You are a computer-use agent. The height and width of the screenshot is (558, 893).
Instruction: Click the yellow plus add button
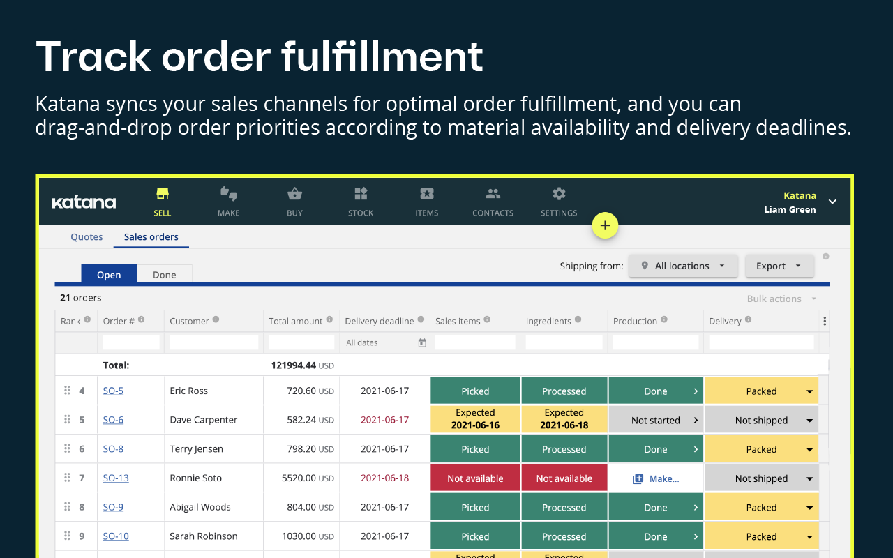pyautogui.click(x=605, y=225)
